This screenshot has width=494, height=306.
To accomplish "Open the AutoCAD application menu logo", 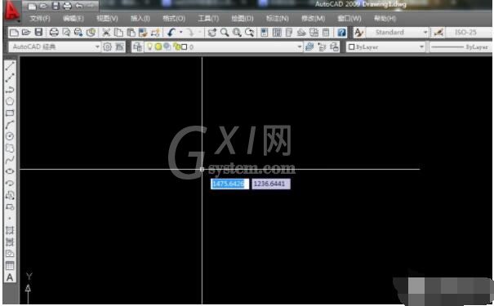I will 11,12.
